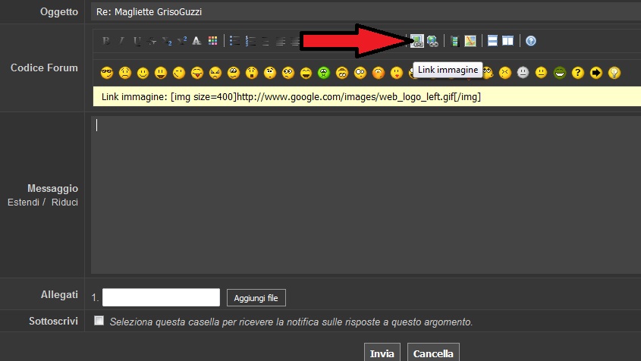Insert the X-eyed dead smiley

(505, 73)
